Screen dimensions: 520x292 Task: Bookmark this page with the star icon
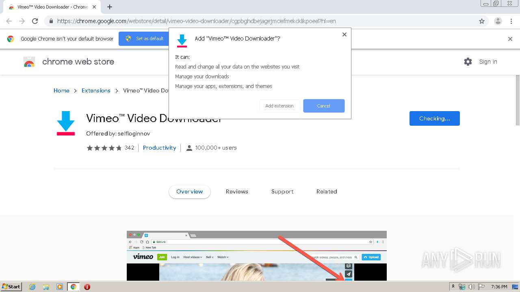click(482, 21)
